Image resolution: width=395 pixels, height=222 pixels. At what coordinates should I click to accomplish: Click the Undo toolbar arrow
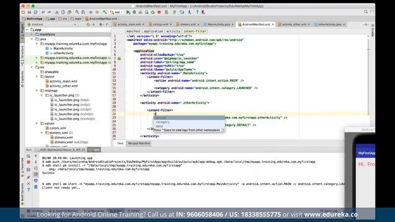(x=43, y=12)
